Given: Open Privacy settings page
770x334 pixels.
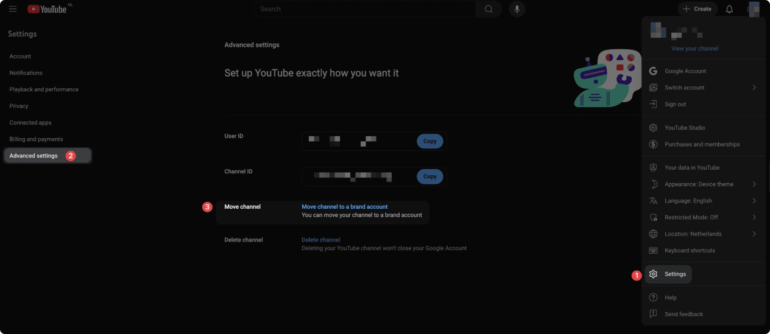Looking at the screenshot, I should [19, 106].
